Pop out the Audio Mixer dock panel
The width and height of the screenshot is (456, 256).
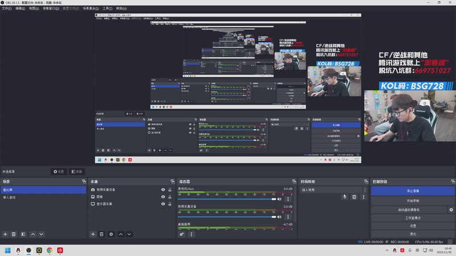(x=294, y=181)
